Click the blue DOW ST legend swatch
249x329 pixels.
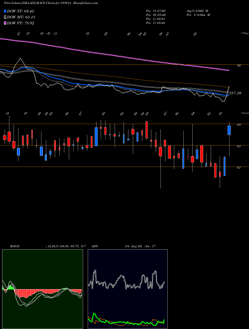pos(5,11)
